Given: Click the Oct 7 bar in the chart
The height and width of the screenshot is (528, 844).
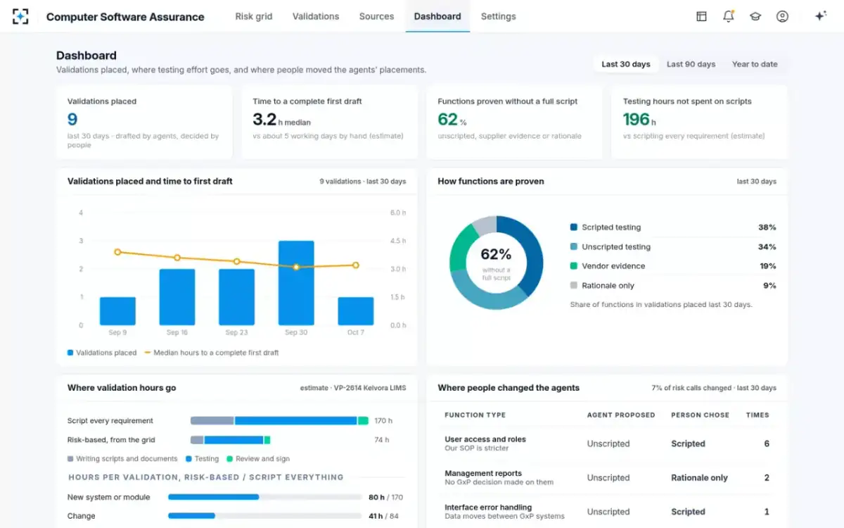Looking at the screenshot, I should [x=356, y=311].
